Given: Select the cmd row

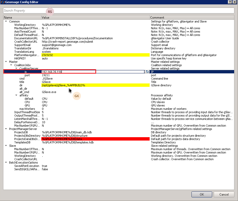Looking at the screenshot, I should (119, 79).
